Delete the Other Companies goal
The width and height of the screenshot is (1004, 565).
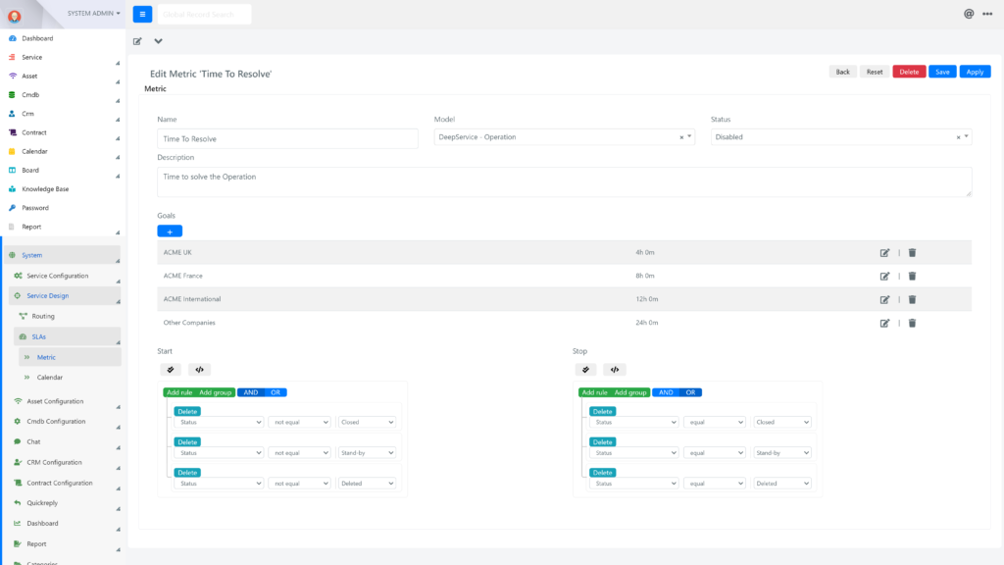coord(912,324)
